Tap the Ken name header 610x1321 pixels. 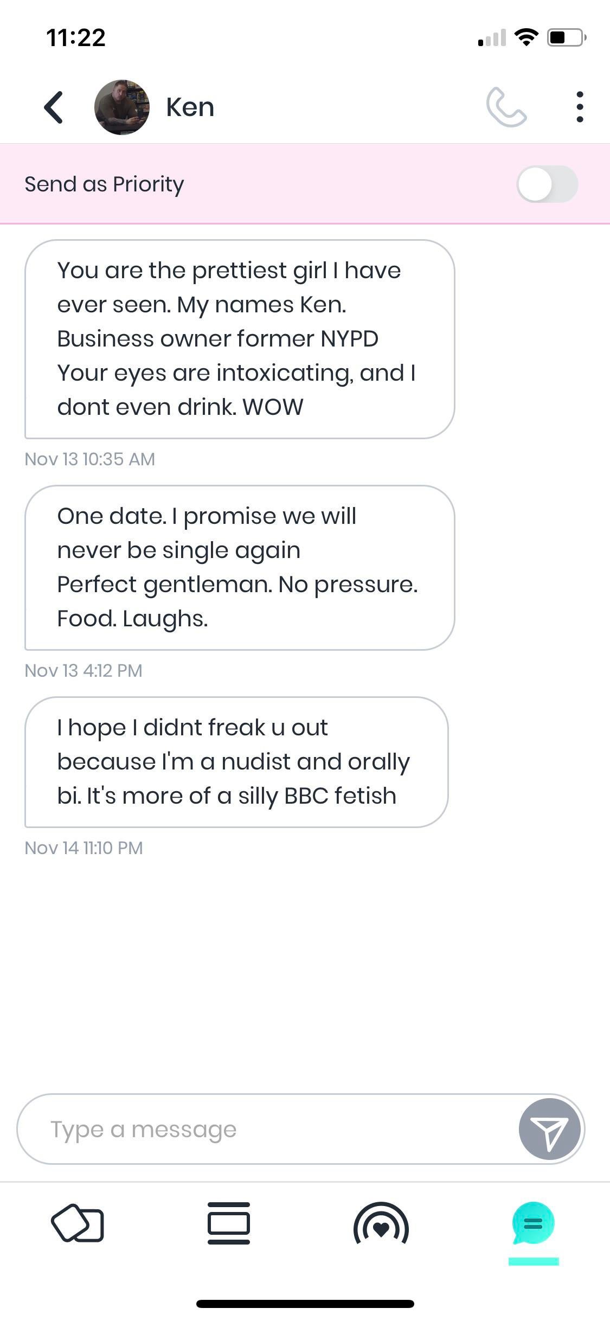(190, 107)
